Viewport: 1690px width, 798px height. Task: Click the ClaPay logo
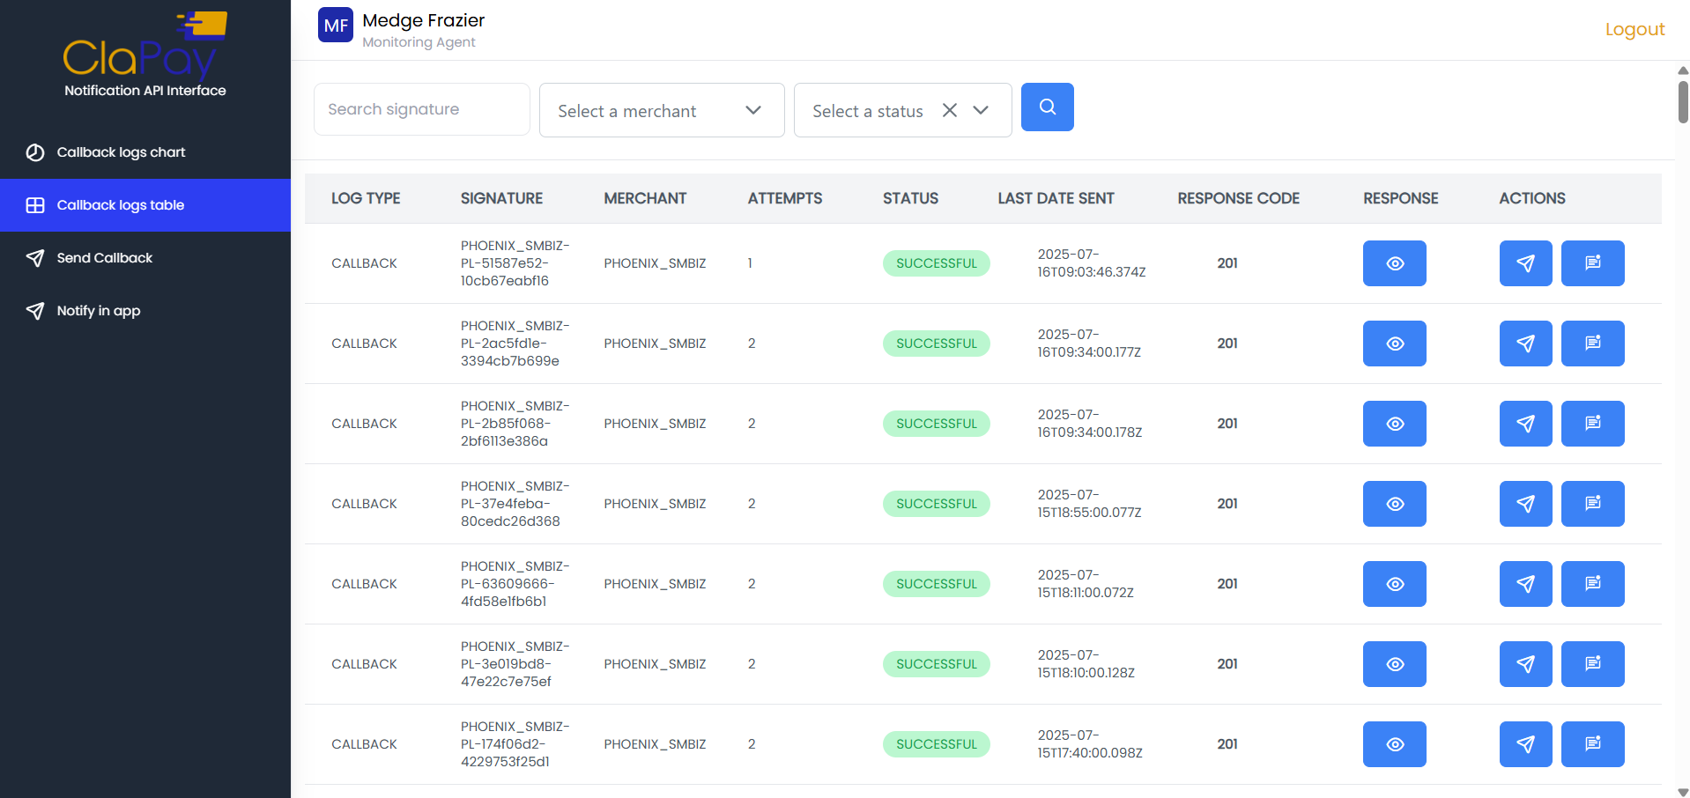[x=145, y=53]
